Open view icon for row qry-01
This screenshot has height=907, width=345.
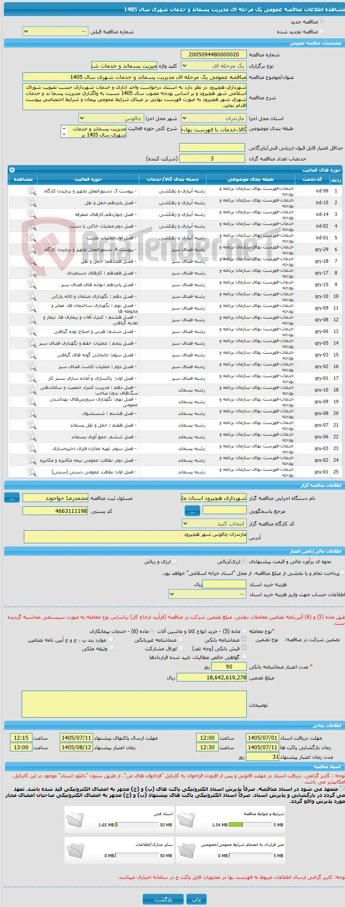pos(31,378)
